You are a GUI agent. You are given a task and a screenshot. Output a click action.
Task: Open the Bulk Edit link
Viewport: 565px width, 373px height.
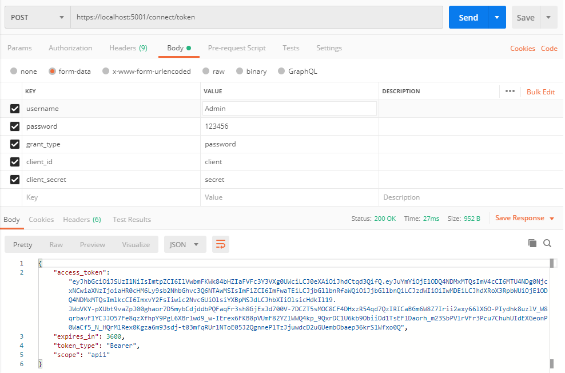click(540, 92)
